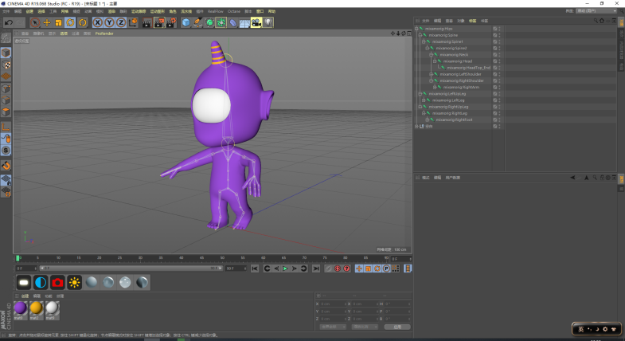
Task: Select the purple material swatch
Action: [20, 308]
